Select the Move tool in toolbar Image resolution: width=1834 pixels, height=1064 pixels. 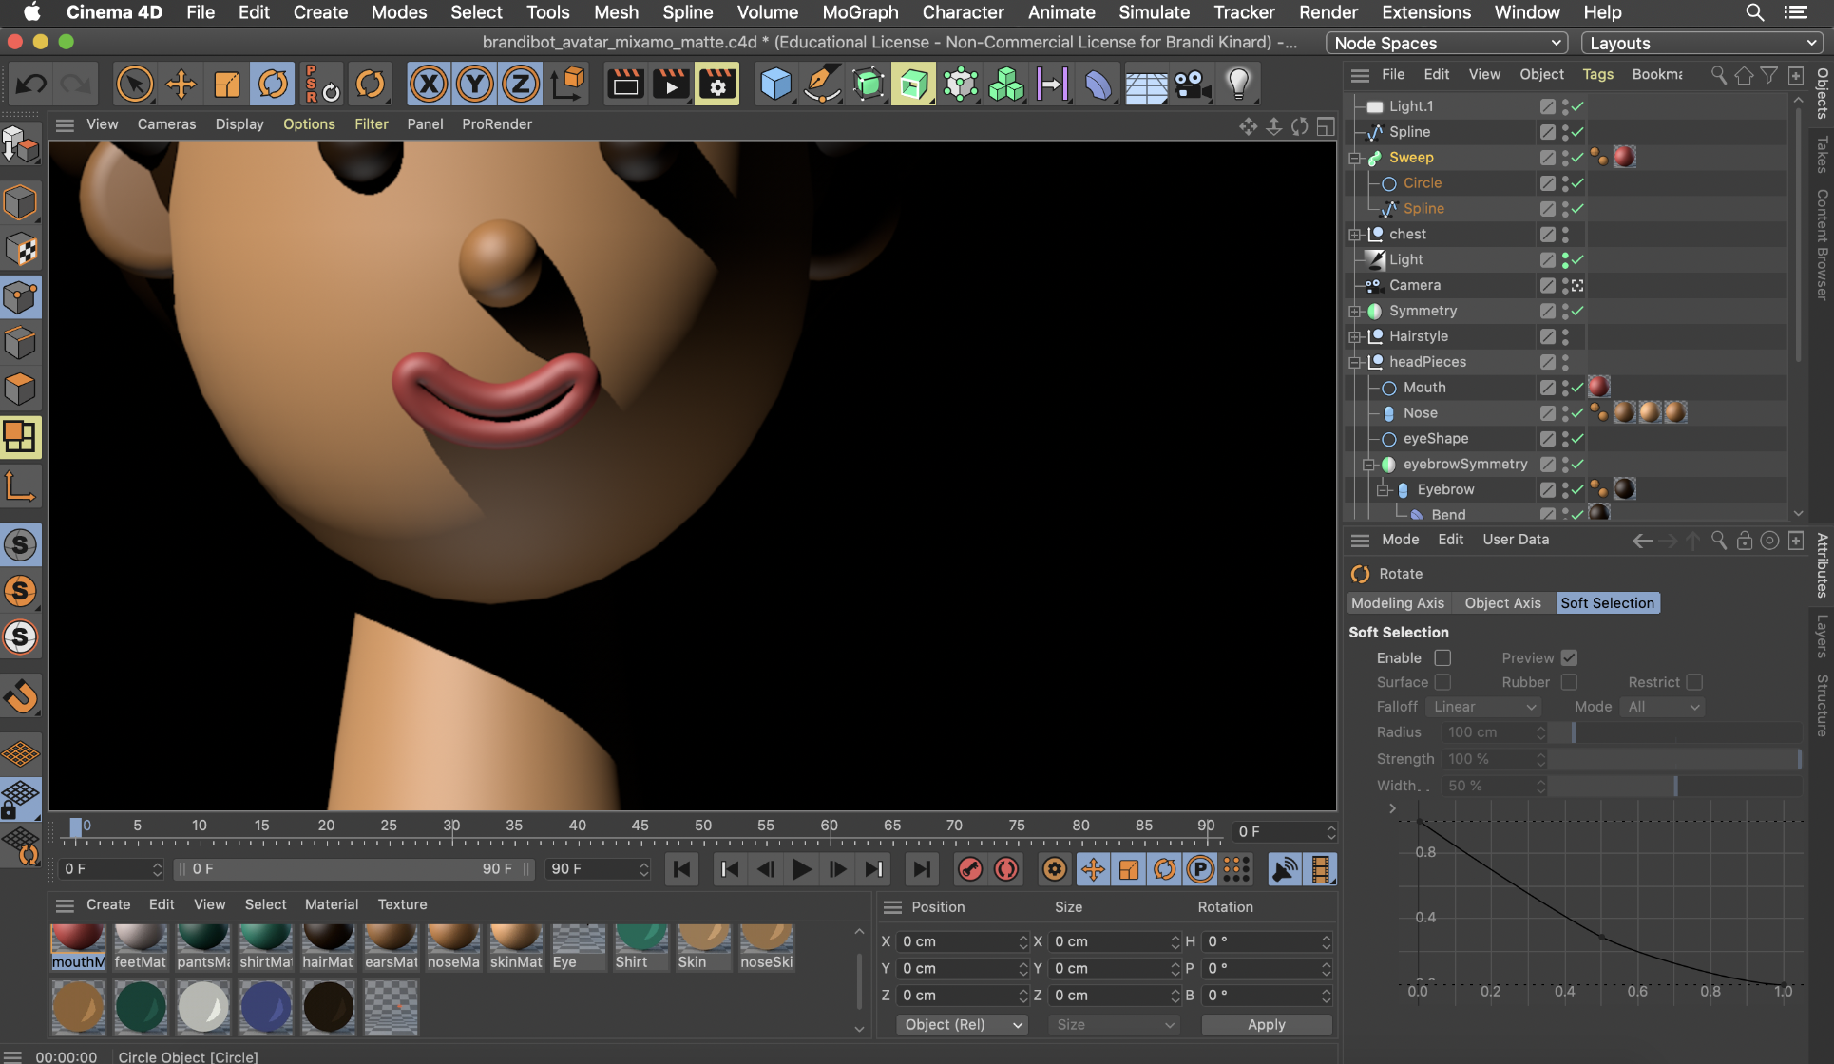[x=181, y=85]
